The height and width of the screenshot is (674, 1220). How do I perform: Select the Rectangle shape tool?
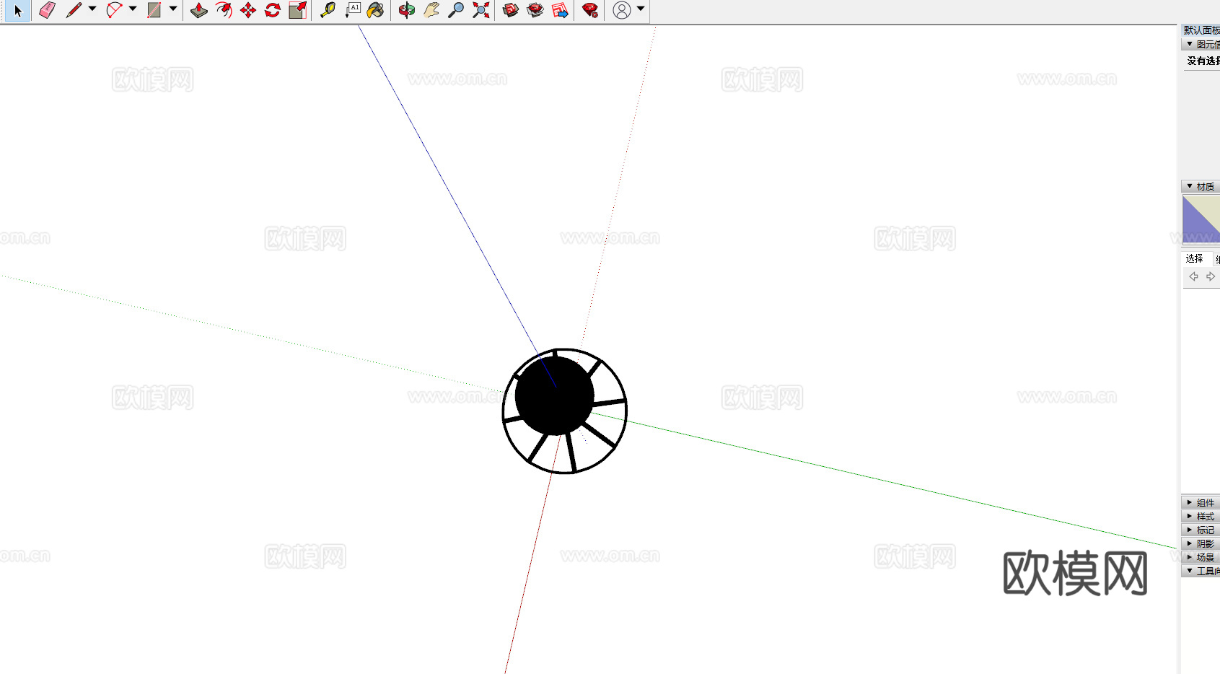point(154,10)
